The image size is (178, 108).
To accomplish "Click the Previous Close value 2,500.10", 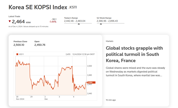I will coord(19,45).
